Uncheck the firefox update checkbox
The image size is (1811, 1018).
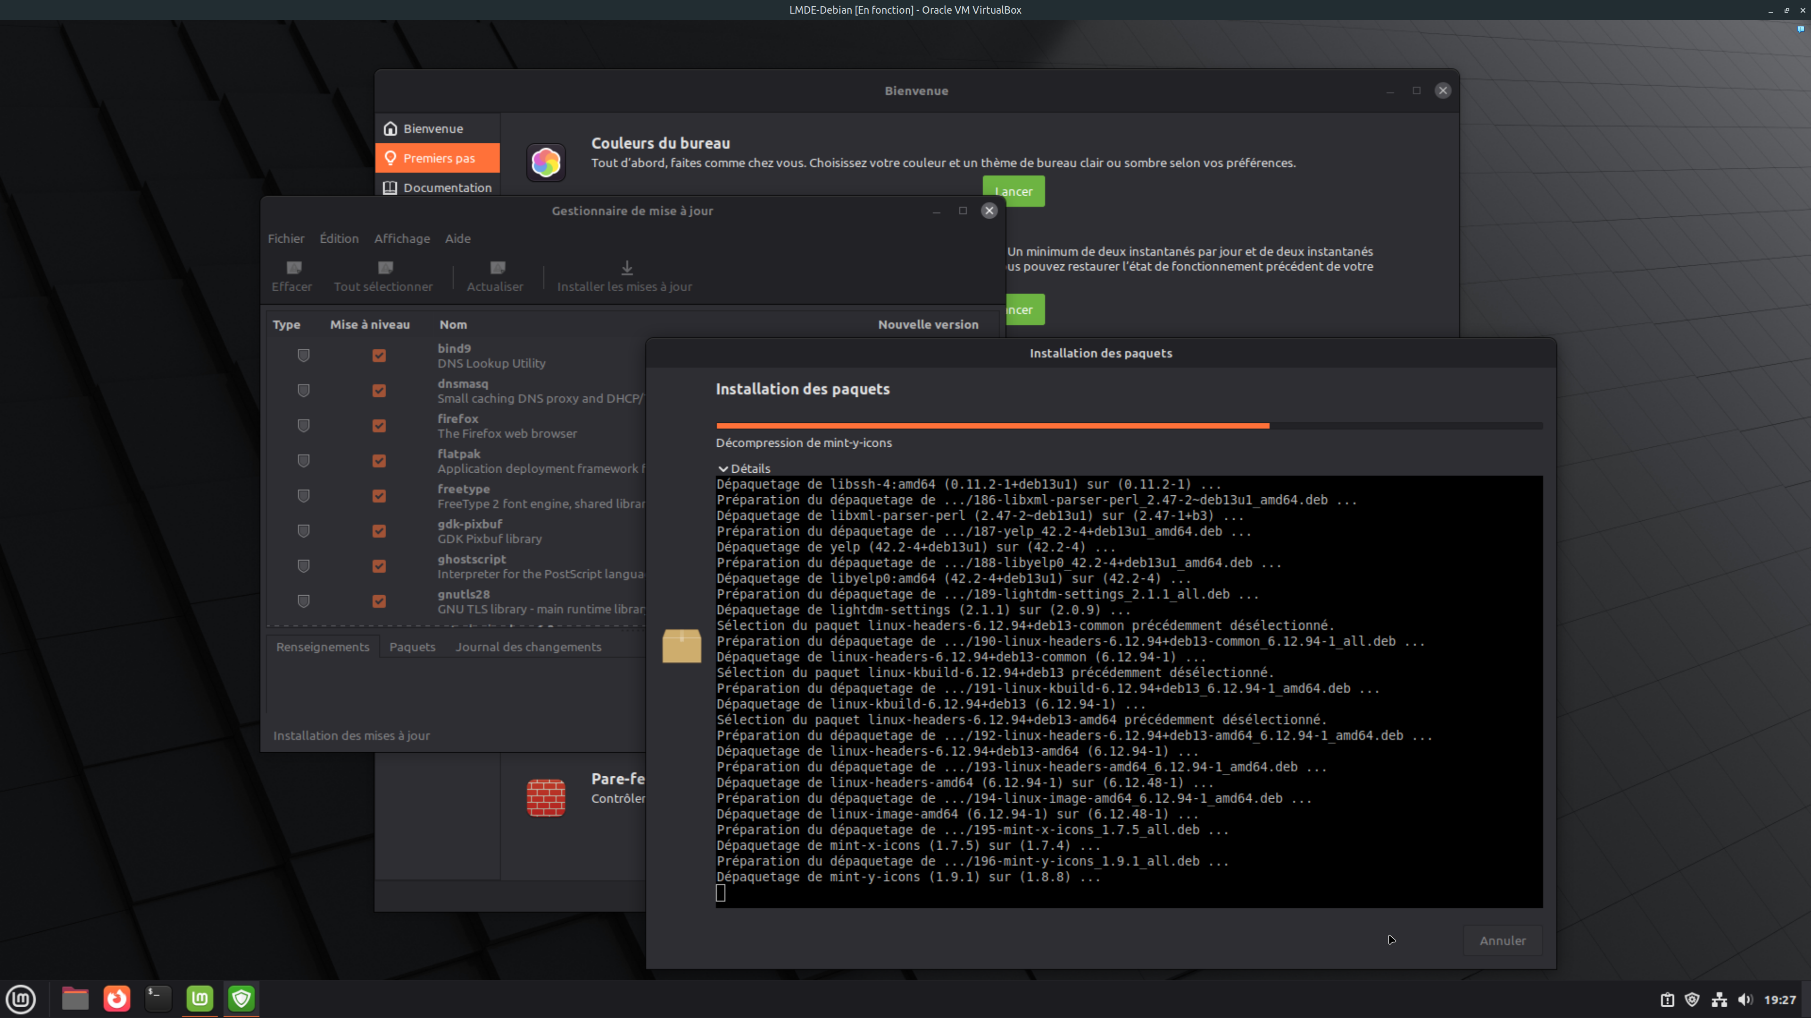point(379,426)
